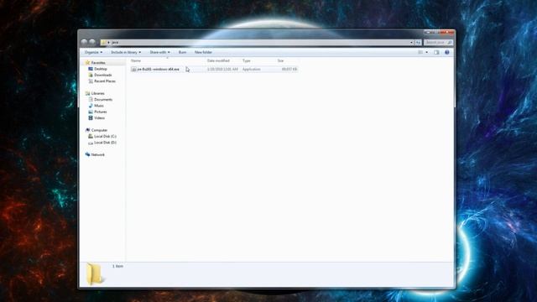This screenshot has width=537, height=302.
Task: Click the java path segment in address bar
Action: point(115,43)
